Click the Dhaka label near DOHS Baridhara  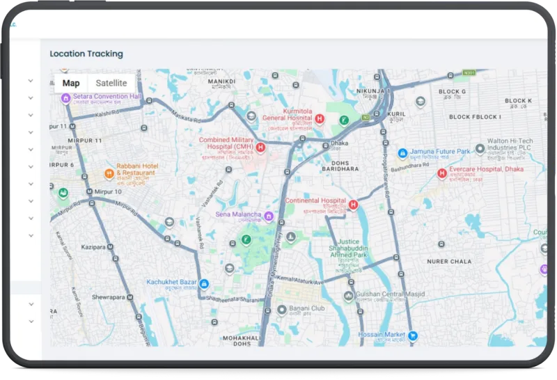click(x=340, y=143)
